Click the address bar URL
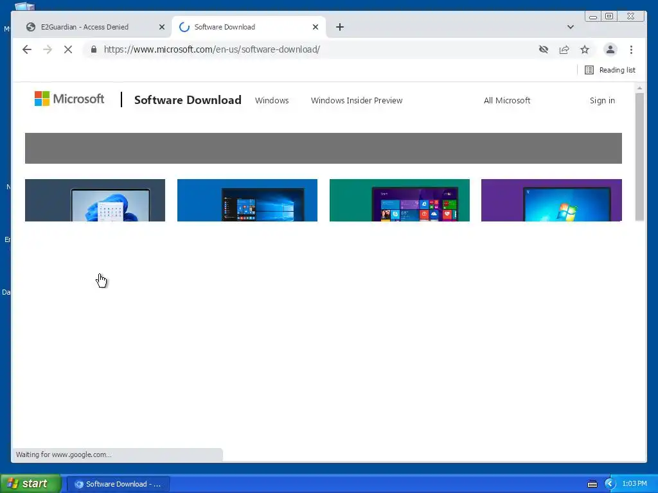The width and height of the screenshot is (658, 493). tap(212, 49)
